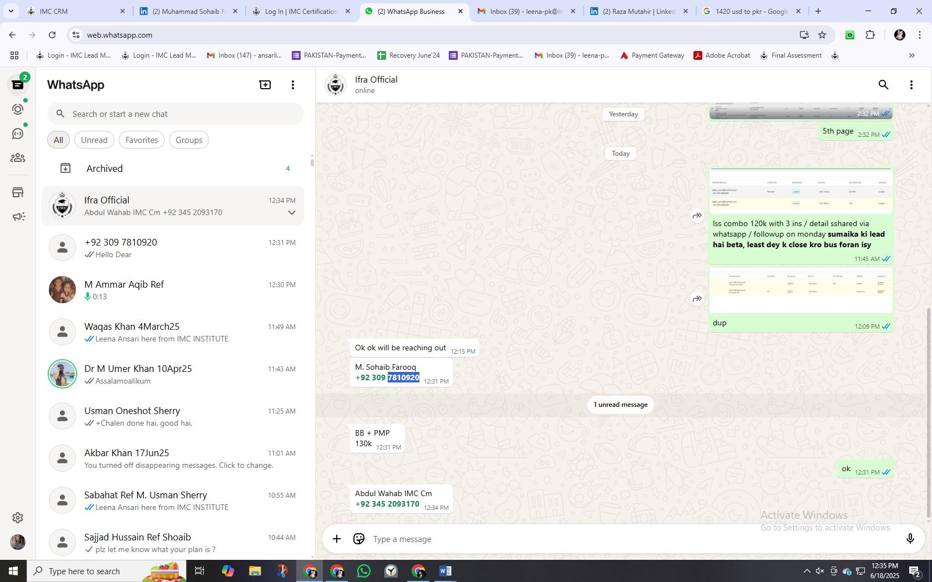The width and height of the screenshot is (932, 582).
Task: Click phone link +92 345 2093170 in message
Action: click(387, 504)
